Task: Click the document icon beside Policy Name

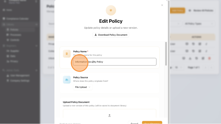Action: 67,54
